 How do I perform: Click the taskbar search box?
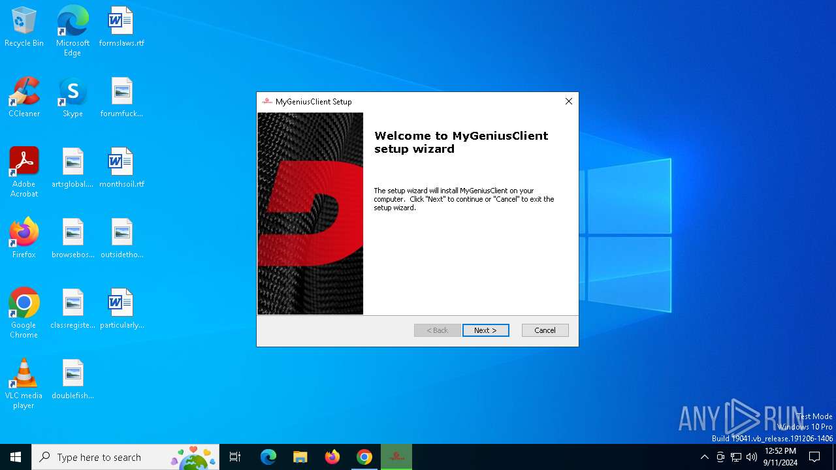click(125, 457)
